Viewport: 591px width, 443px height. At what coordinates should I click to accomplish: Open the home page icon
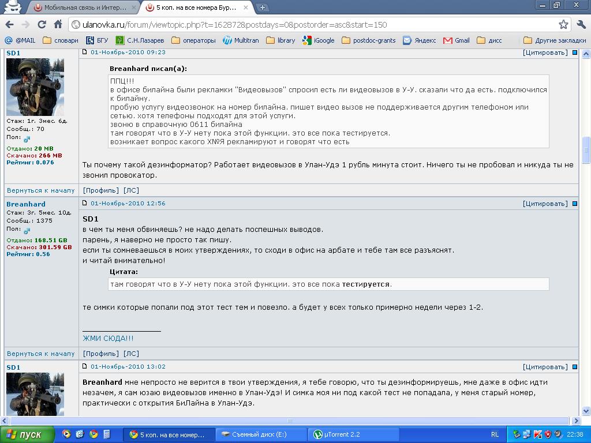(x=58, y=25)
